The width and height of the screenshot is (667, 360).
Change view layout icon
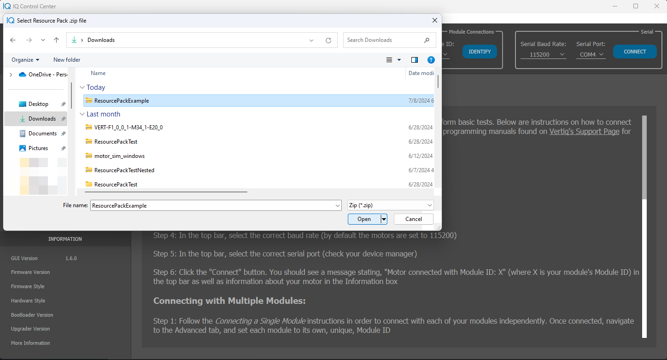389,60
